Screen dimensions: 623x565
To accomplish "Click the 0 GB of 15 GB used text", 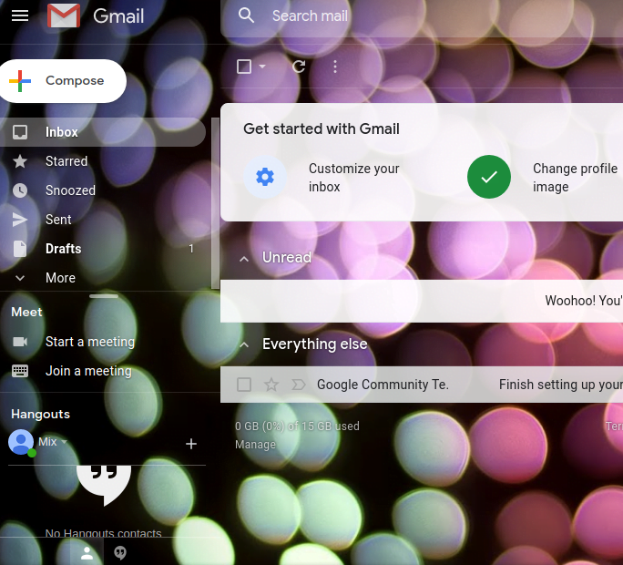I will coord(297,426).
